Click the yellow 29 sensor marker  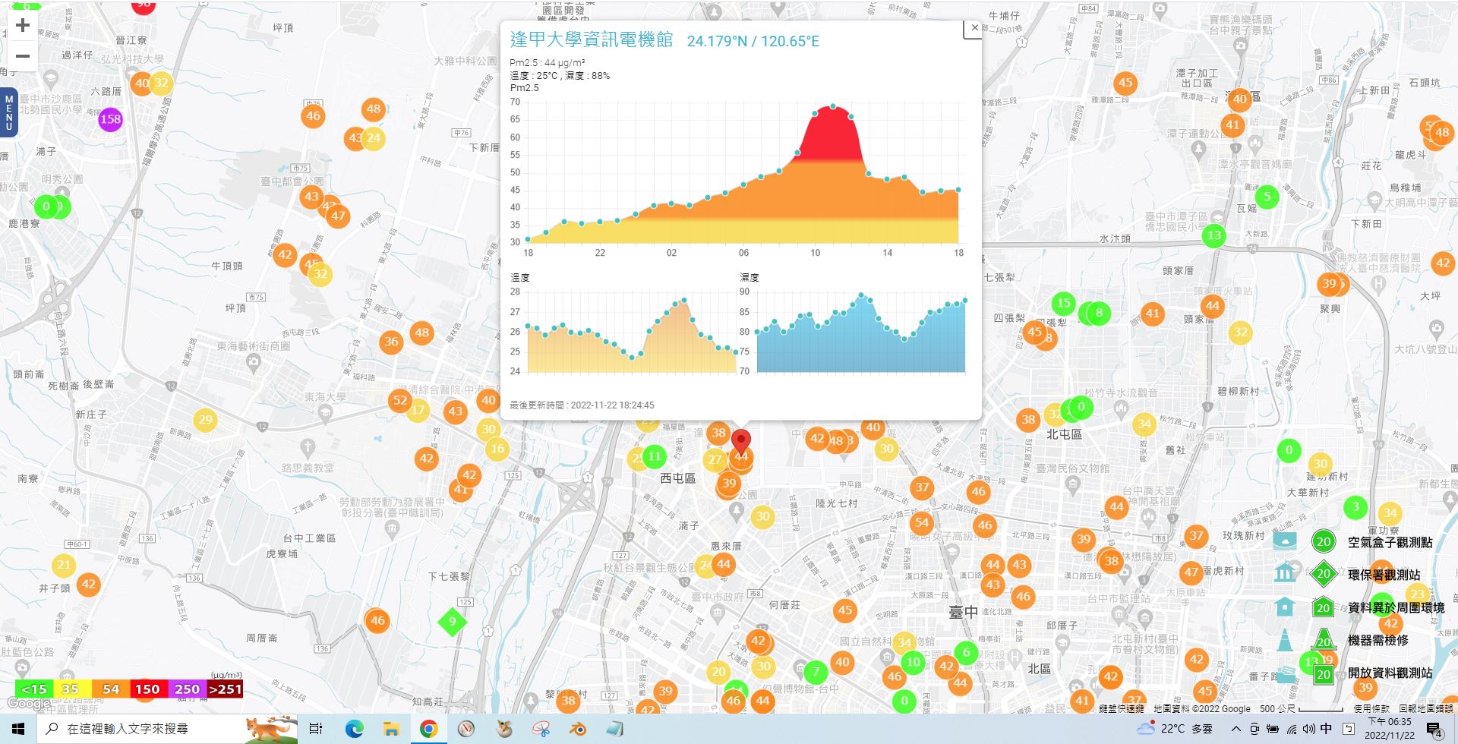click(205, 419)
